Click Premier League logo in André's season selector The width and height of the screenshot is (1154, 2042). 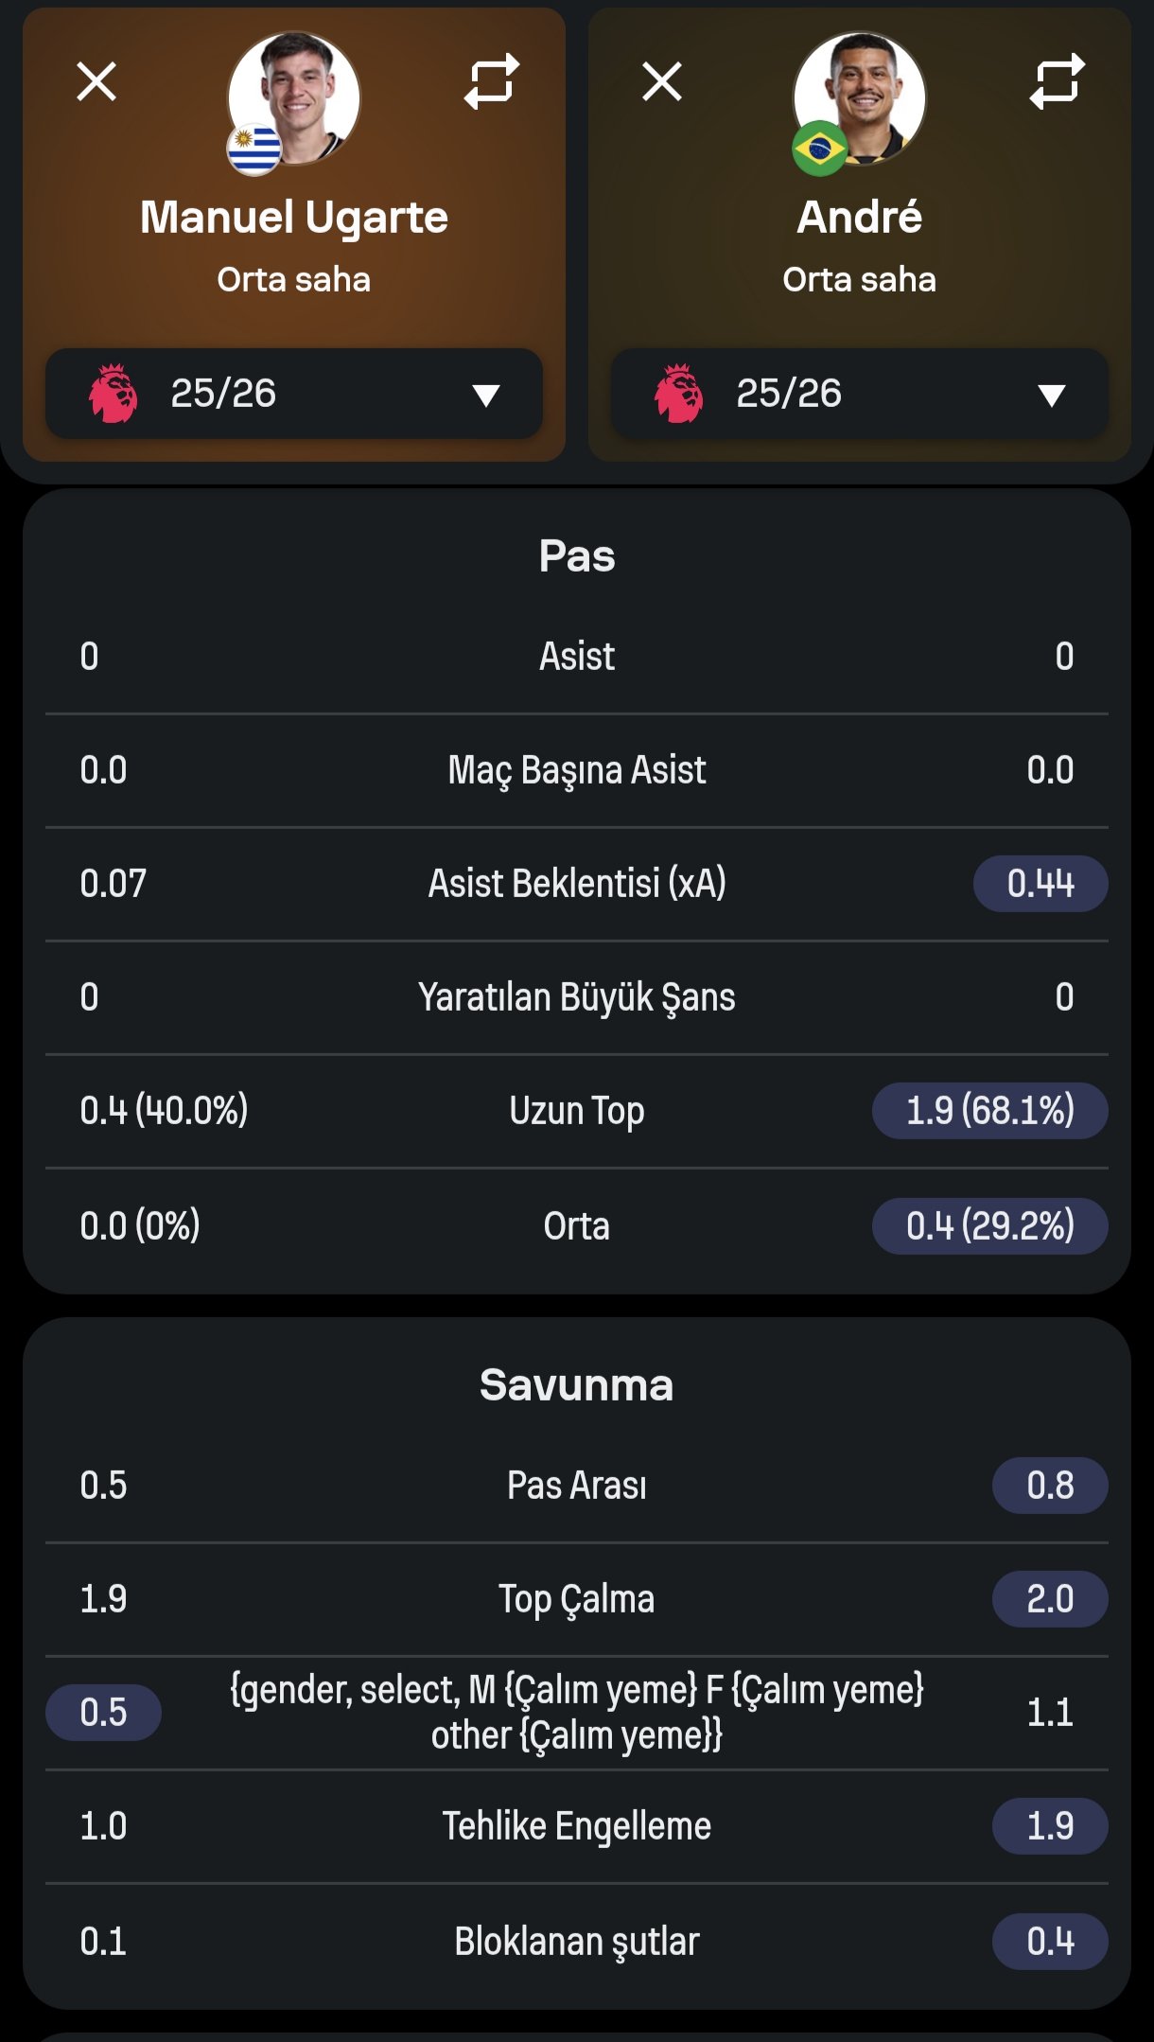tap(679, 394)
